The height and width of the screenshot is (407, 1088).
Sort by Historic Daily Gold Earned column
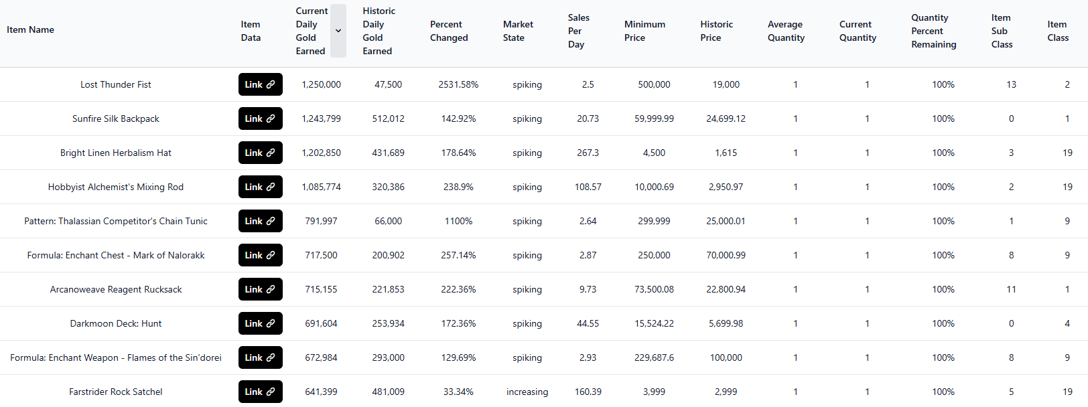pos(379,31)
